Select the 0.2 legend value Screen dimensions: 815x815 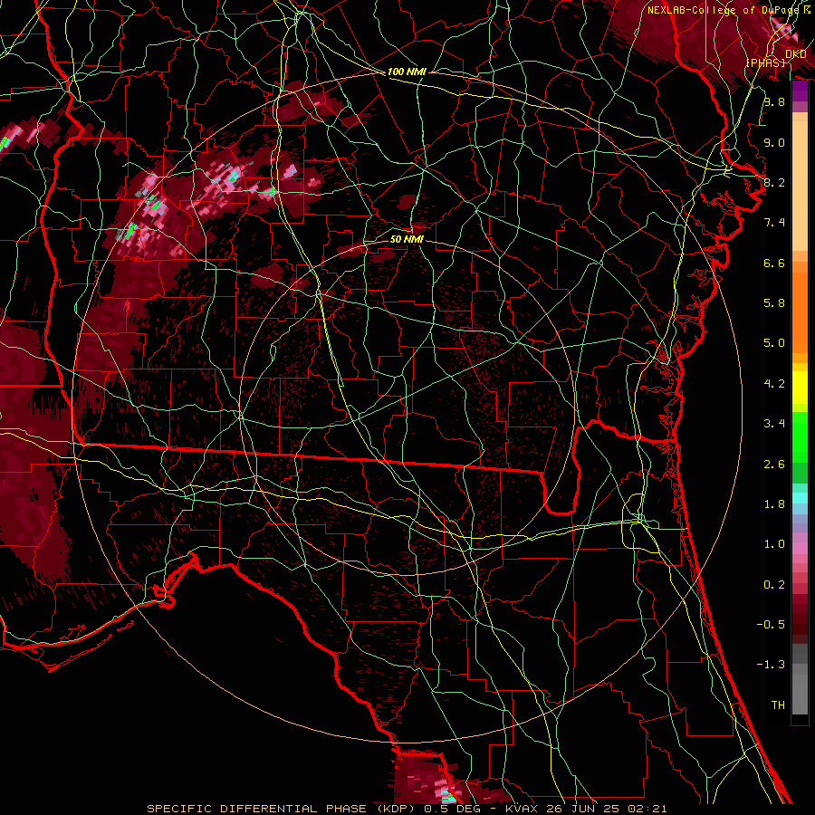(774, 585)
